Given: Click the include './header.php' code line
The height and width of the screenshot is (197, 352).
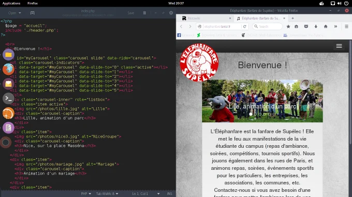Looking at the screenshot, I should point(32,30).
